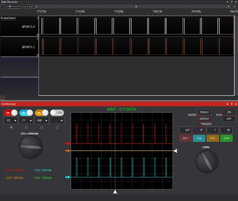
Task: Set sweep mode to REPEAT
Action: 204,119
